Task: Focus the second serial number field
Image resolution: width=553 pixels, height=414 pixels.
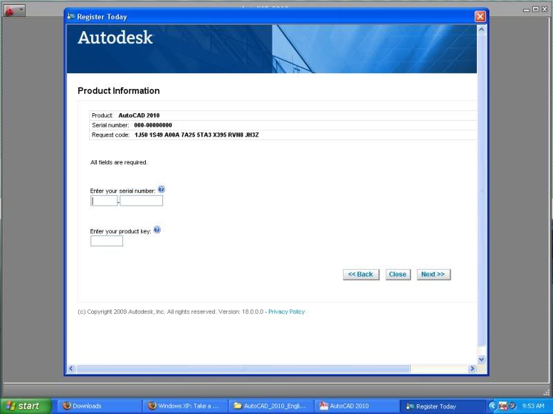Action: tap(142, 201)
